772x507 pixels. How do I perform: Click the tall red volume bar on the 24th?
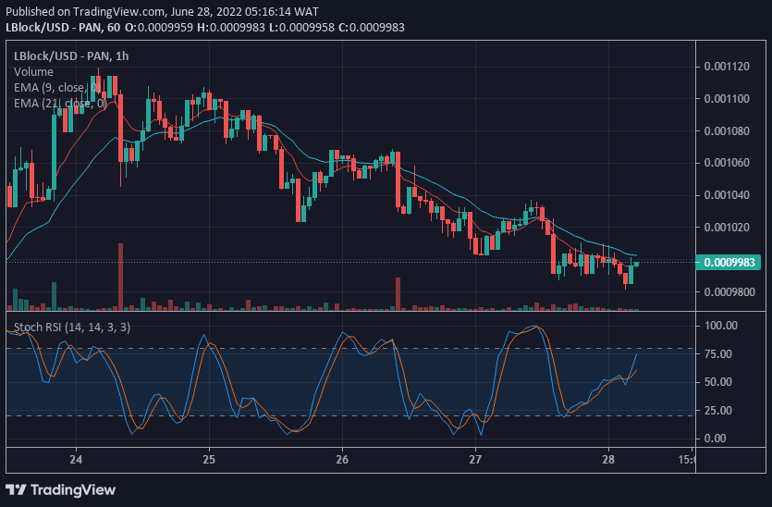click(x=120, y=277)
